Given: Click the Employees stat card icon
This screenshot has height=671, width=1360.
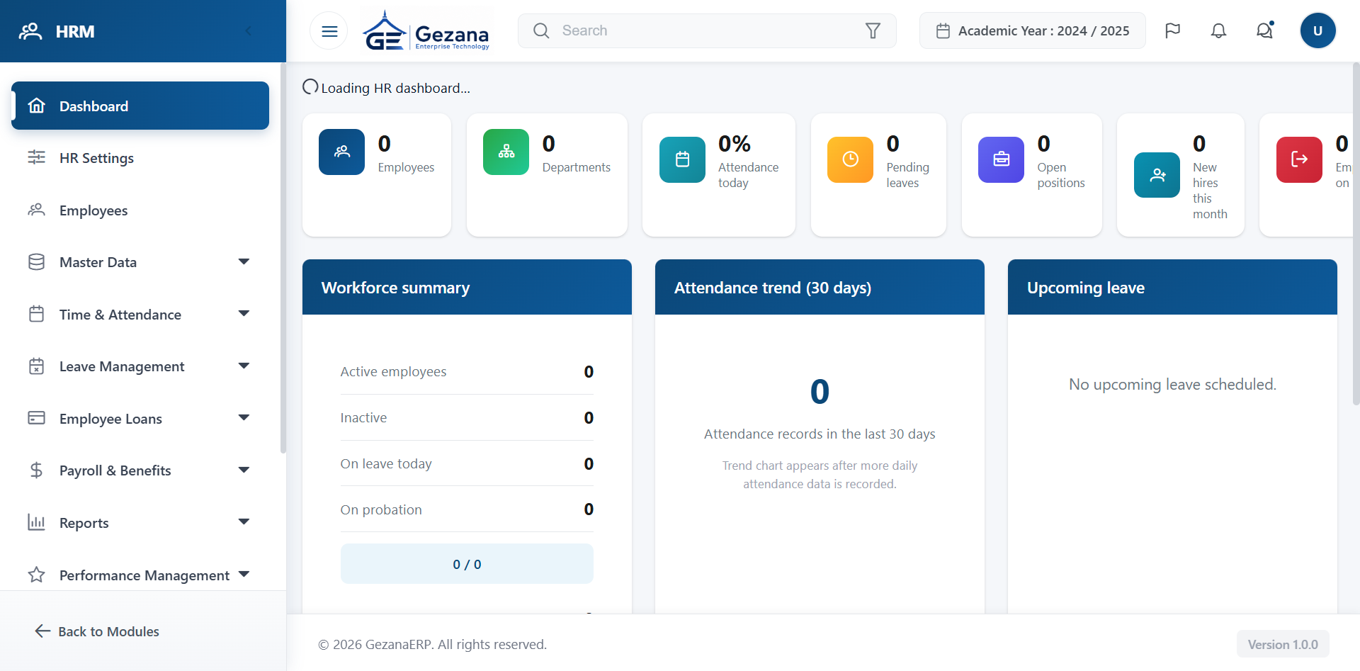Looking at the screenshot, I should [341, 152].
